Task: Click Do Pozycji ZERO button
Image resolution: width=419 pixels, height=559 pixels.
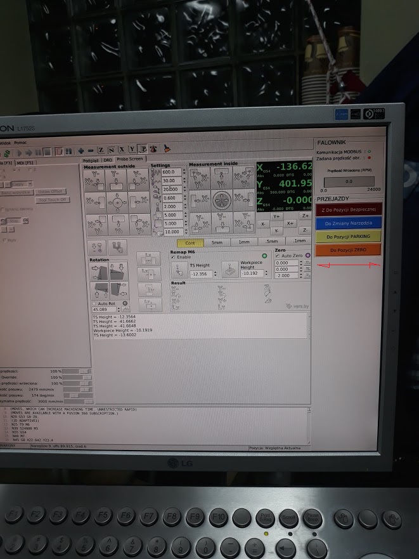Action: tap(349, 250)
